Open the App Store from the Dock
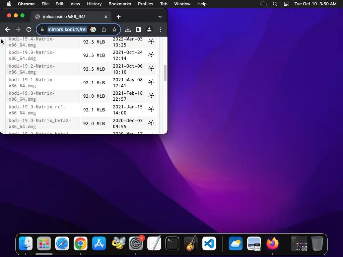 click(99, 244)
